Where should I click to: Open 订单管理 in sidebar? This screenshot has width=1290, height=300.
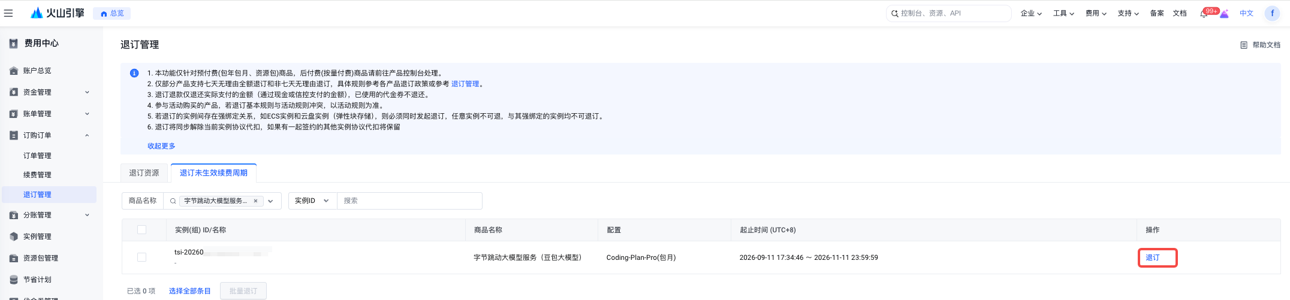[x=37, y=156]
